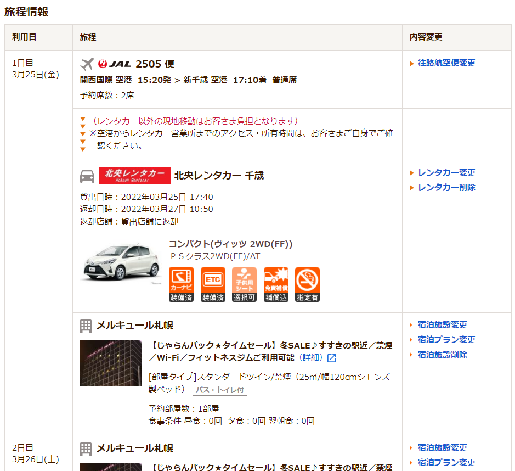Click the ※空港からレンタカー営業所までのアクセス note
Screen dimensions: 515x471
point(241,139)
